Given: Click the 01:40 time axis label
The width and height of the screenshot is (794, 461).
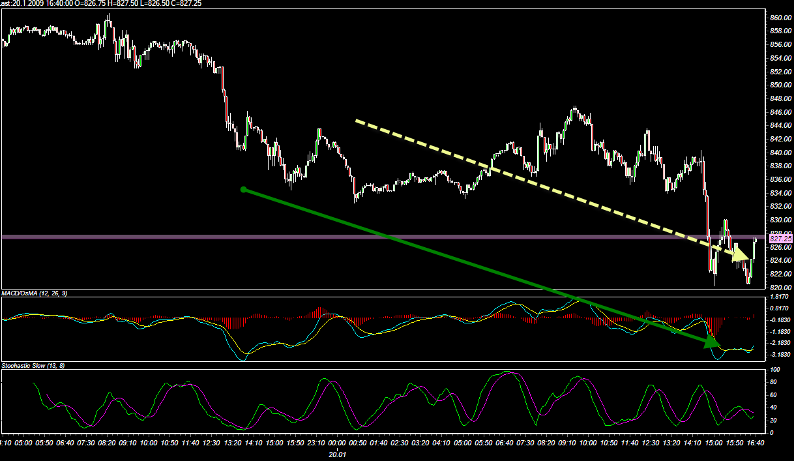Looking at the screenshot, I should [x=379, y=443].
